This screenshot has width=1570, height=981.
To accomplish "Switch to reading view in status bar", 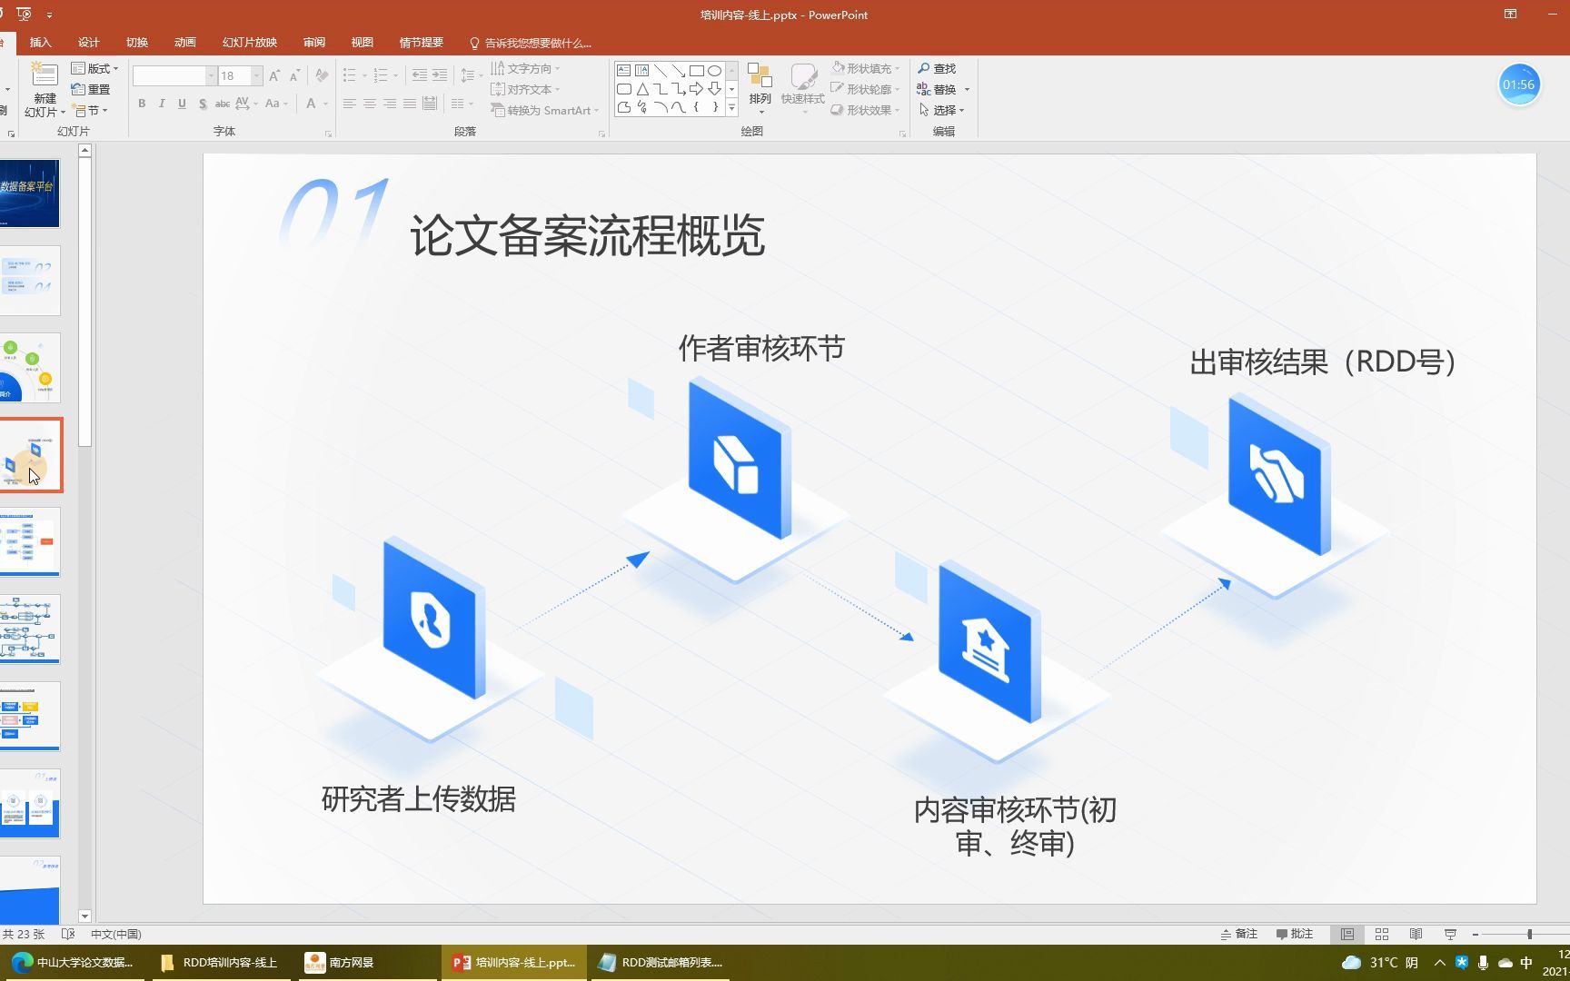I will [1416, 934].
